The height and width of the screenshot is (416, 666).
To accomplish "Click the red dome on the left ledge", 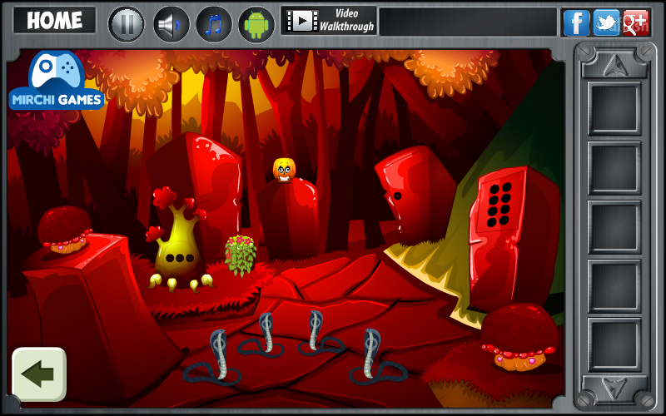I will 65,230.
